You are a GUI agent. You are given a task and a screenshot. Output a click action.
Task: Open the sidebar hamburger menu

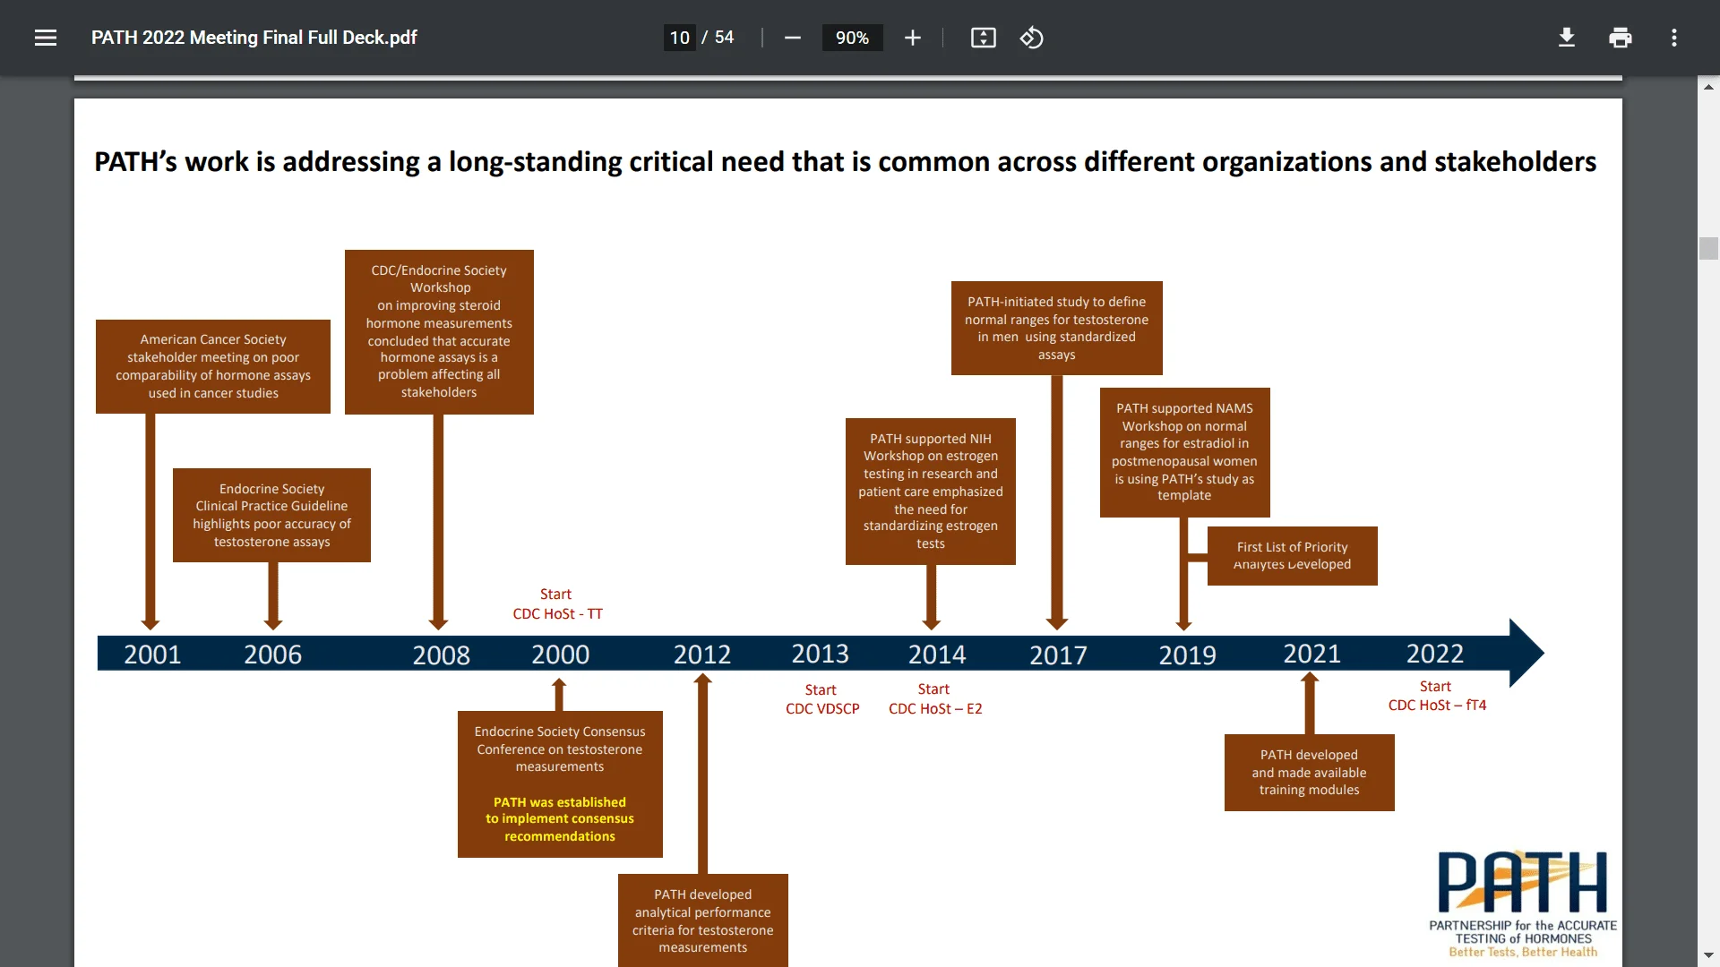tap(46, 38)
